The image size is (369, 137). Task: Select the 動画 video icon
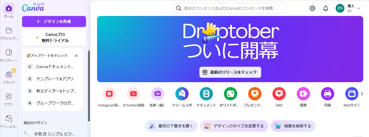[303, 94]
